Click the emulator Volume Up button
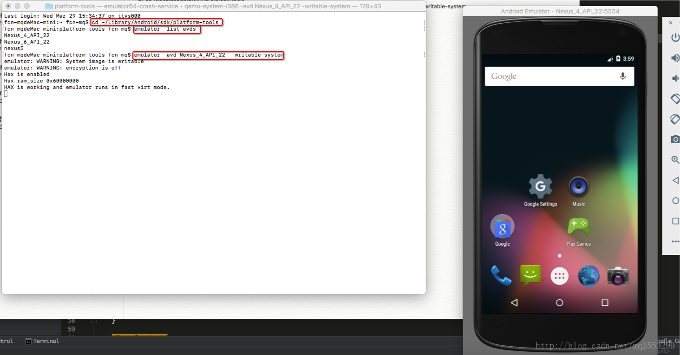 (x=675, y=58)
